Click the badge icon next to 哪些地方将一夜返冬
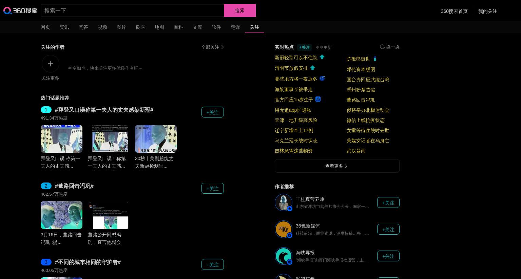Image resolution: width=521 pixels, height=279 pixels. tap(322, 79)
